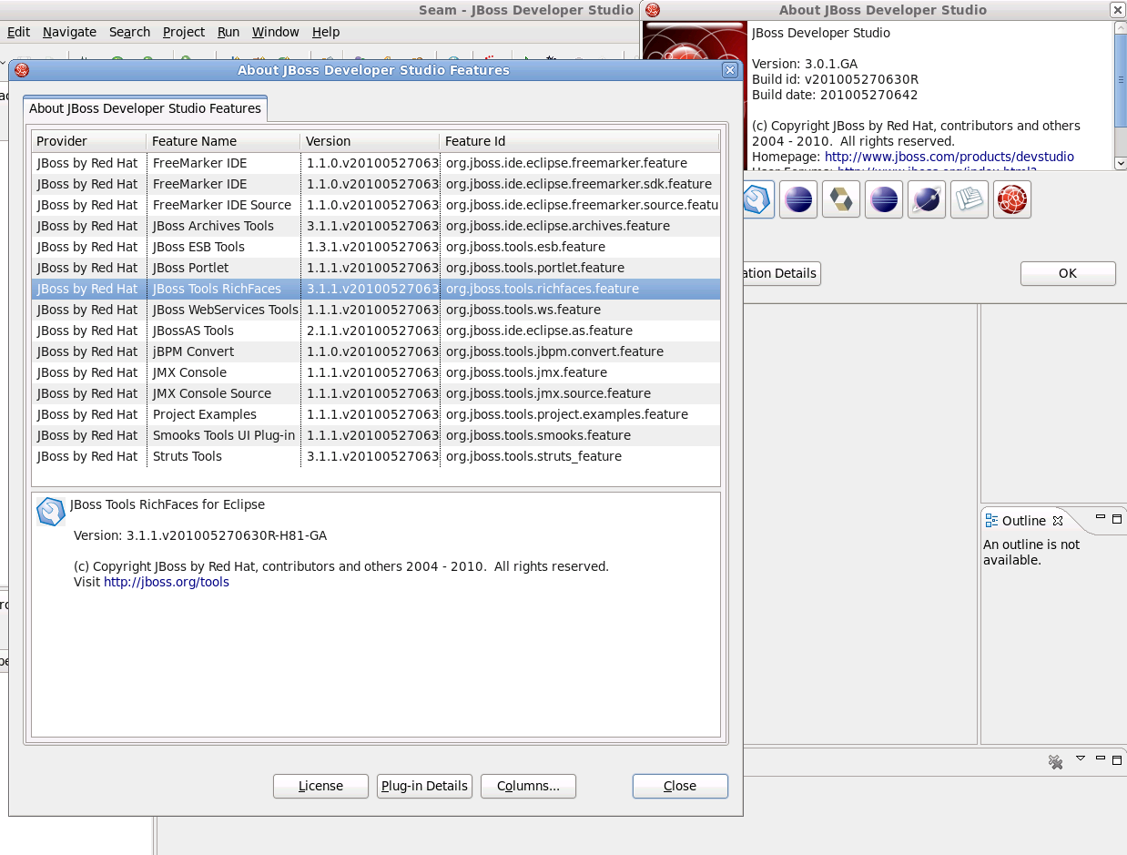The width and height of the screenshot is (1127, 855).
Task: Sort by Feature Name column header
Action: pyautogui.click(x=223, y=141)
